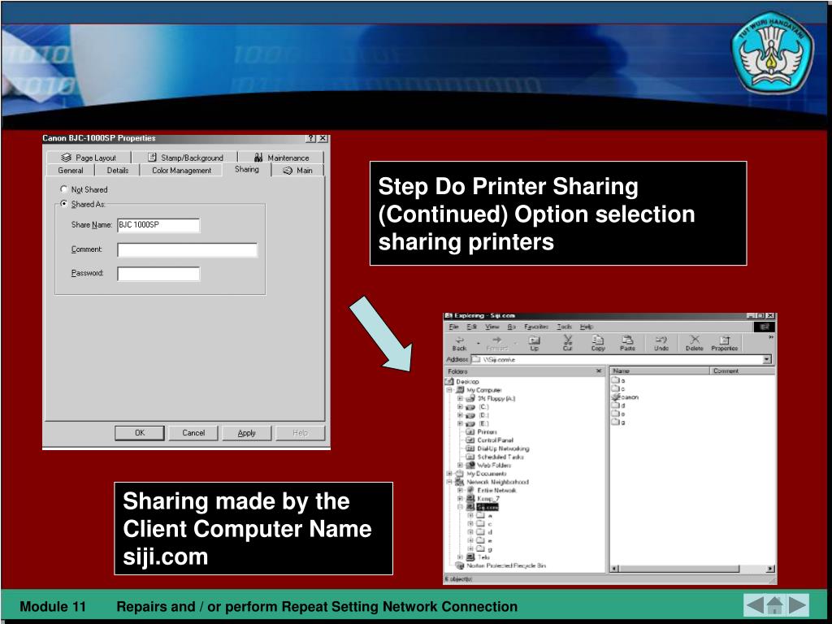Select Dial-Up Networking in the tree
Viewport: 832px width, 624px height.
tap(497, 448)
